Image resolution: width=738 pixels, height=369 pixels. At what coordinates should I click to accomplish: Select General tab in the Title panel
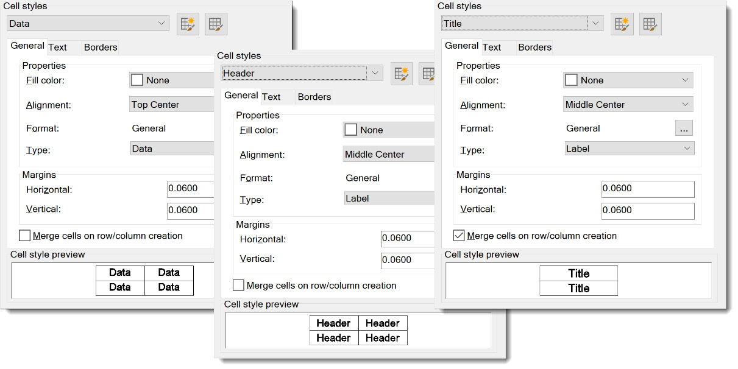[462, 46]
